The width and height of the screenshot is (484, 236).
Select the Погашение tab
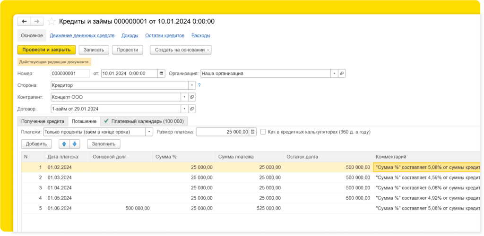[84, 121]
